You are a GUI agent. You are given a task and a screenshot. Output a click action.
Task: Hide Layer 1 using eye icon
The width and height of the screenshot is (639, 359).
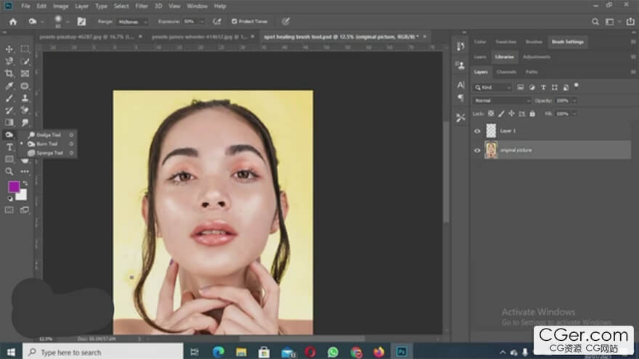(477, 131)
